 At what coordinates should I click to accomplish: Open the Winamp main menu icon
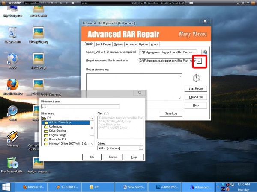point(3,3)
